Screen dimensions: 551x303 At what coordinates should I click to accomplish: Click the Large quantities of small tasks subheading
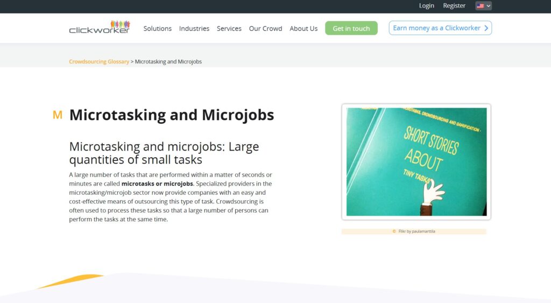[164, 153]
